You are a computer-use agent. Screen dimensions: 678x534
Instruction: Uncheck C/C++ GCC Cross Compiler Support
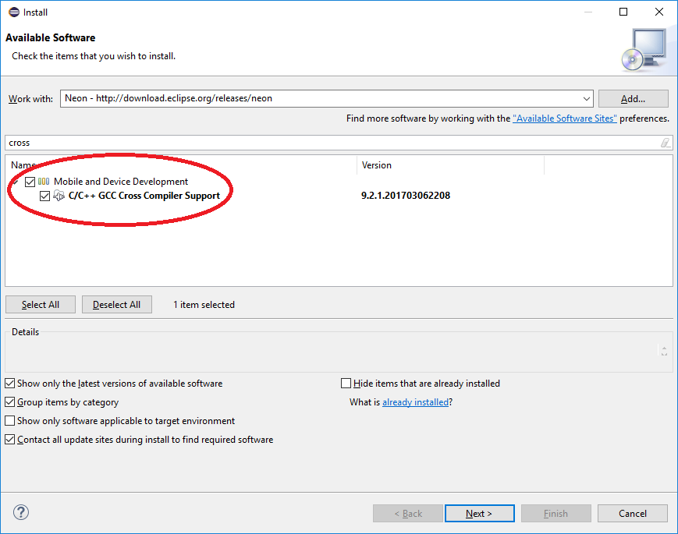44,196
